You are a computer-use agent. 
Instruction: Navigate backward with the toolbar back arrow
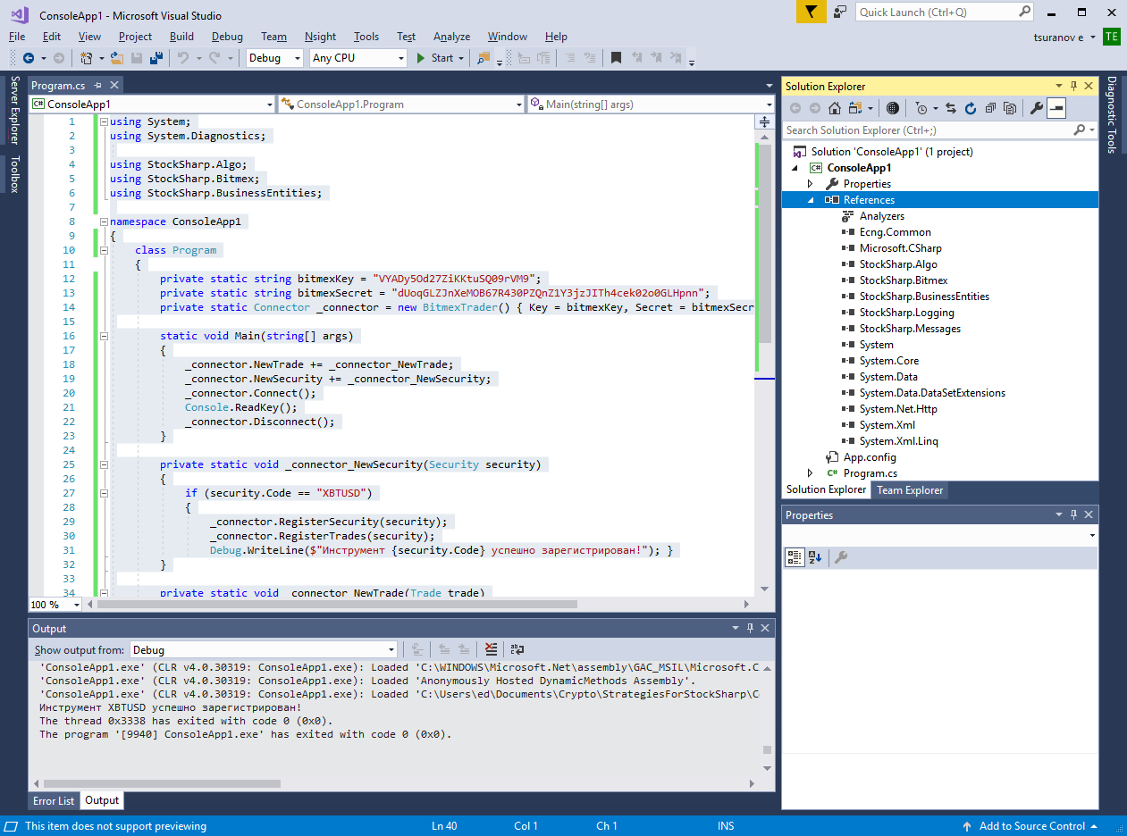pyautogui.click(x=29, y=58)
